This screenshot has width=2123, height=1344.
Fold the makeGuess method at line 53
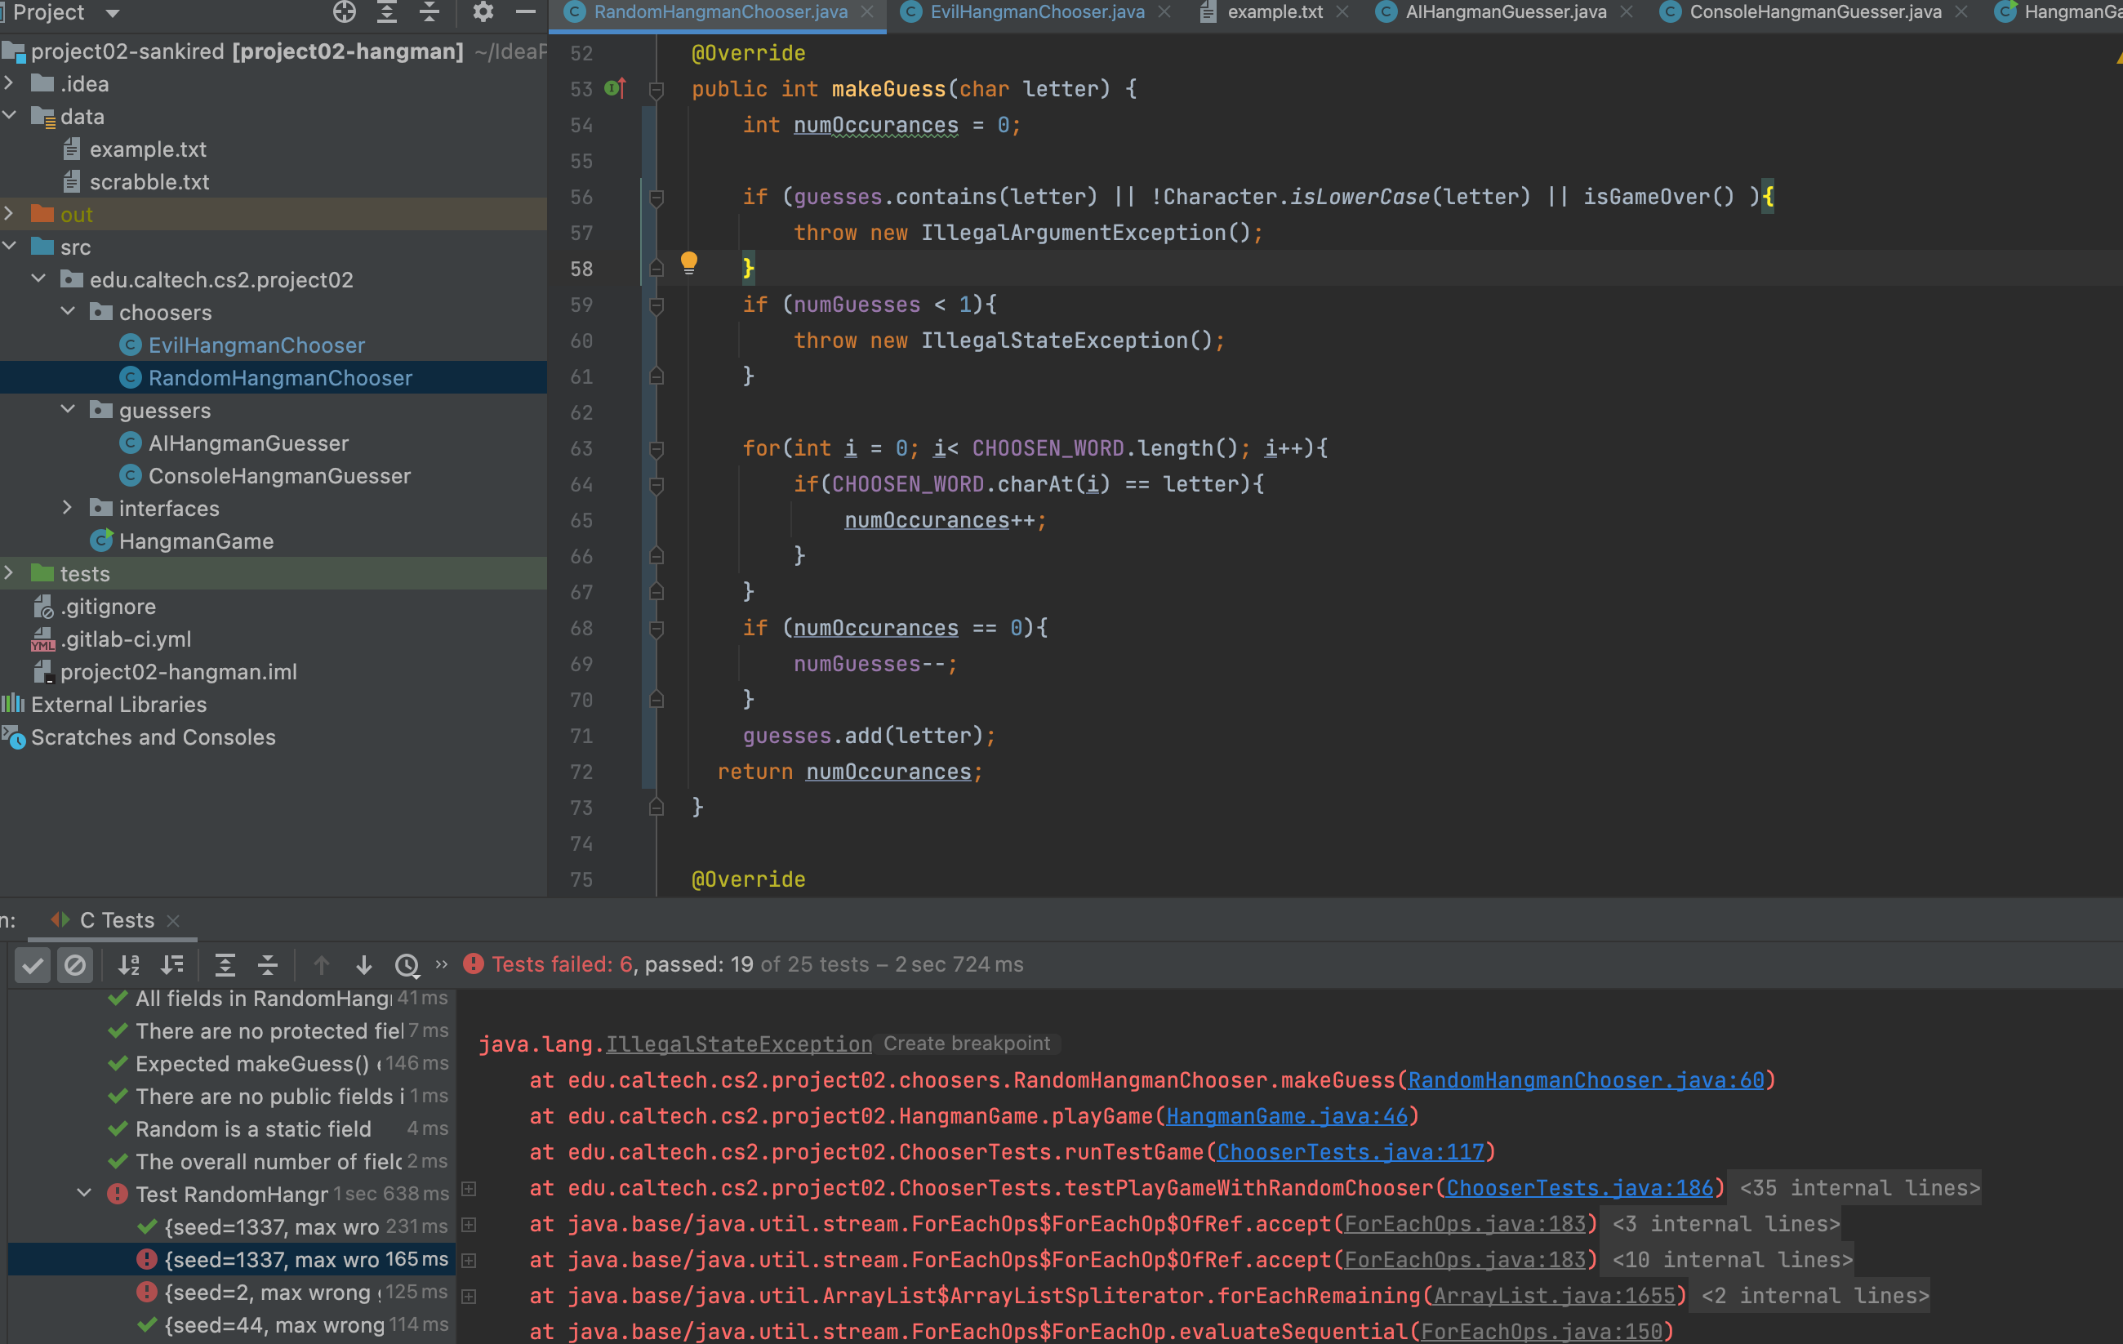click(x=656, y=89)
